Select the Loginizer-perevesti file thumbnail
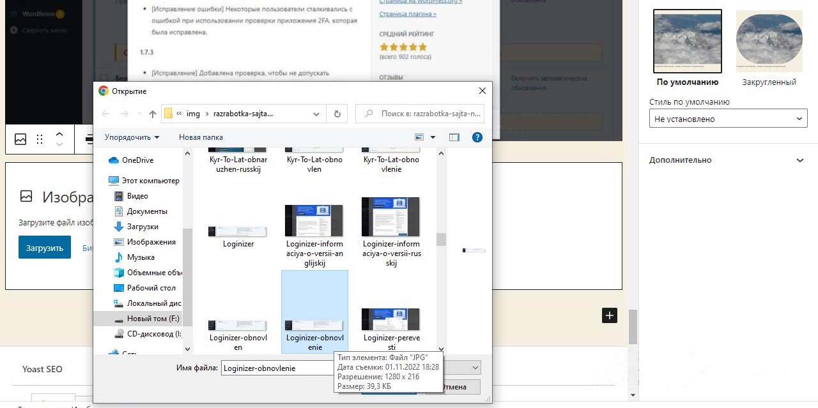Screen dimensions: 818x408 tap(390, 326)
